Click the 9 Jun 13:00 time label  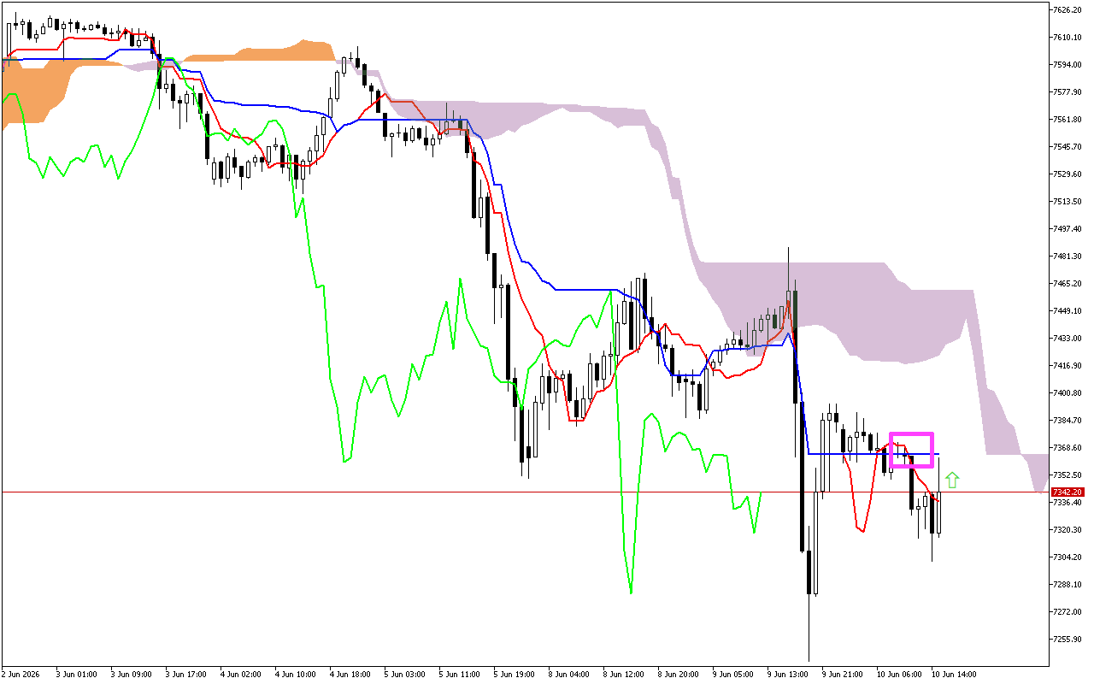click(x=787, y=675)
